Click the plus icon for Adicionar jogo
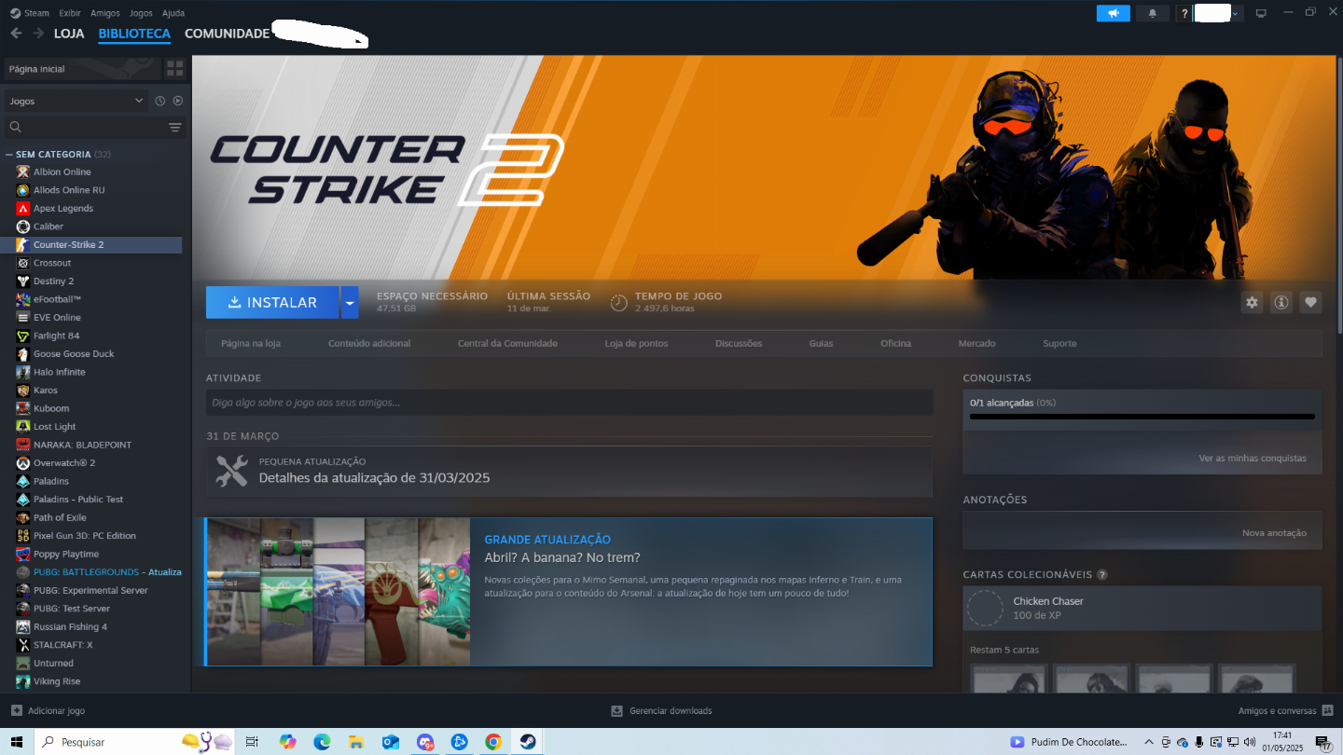1343x755 pixels. pos(16,710)
